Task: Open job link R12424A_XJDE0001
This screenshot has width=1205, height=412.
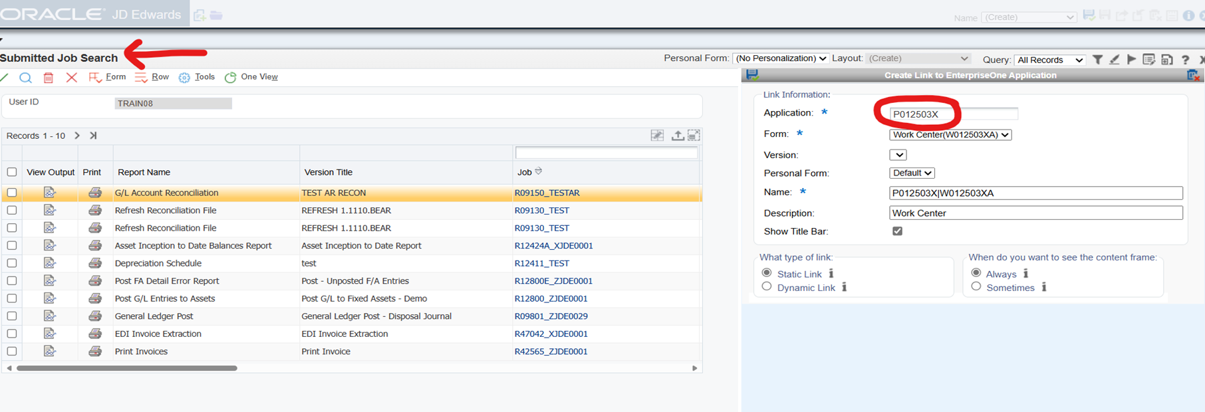Action: click(554, 246)
